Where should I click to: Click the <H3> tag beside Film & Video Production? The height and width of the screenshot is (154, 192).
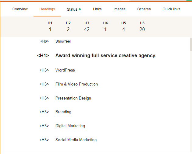(44, 84)
